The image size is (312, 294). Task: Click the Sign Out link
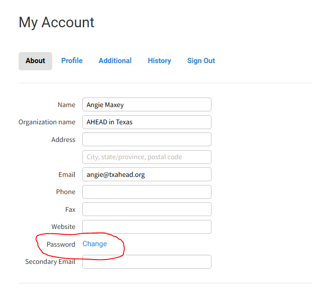[201, 61]
